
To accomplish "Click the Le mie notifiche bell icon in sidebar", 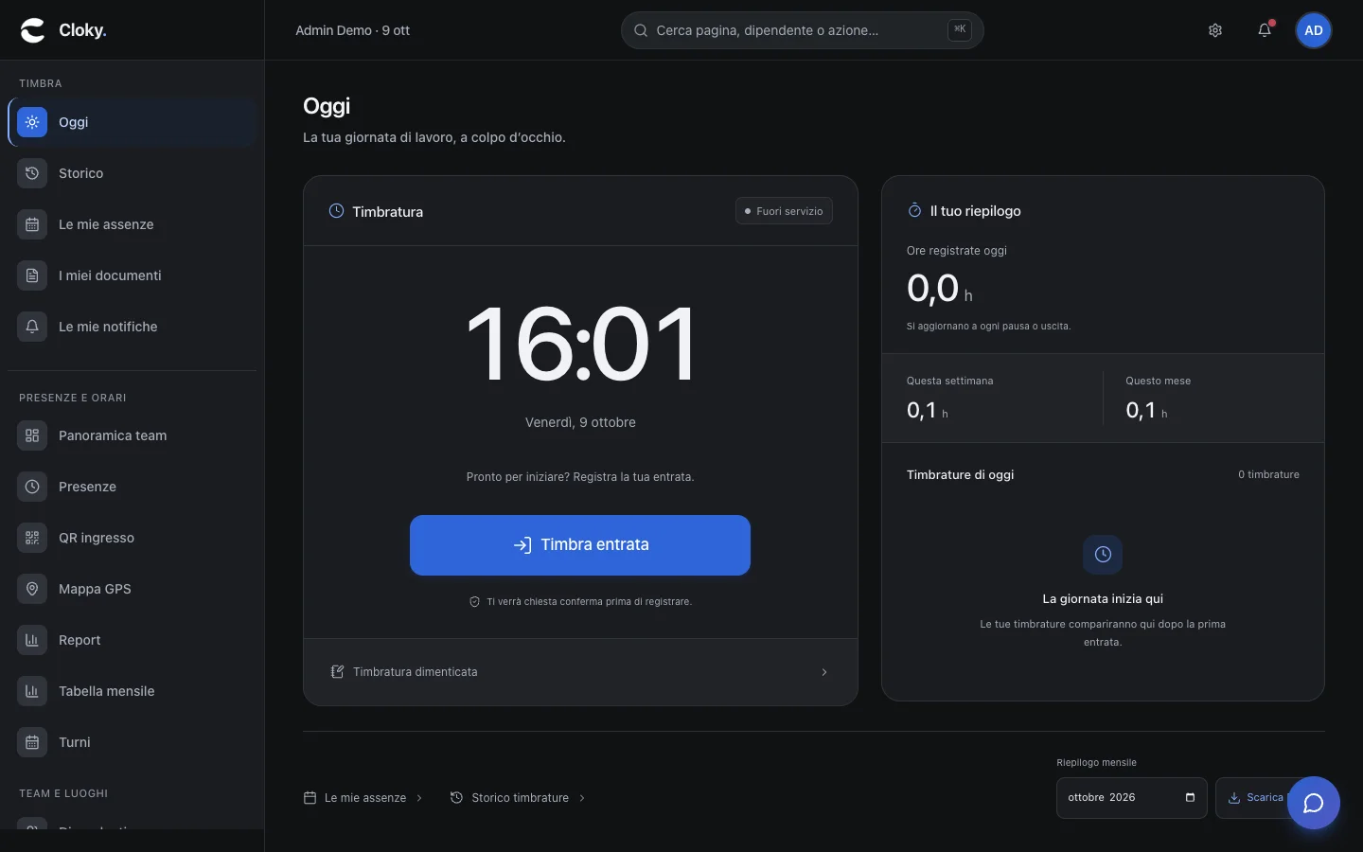I will (32, 327).
